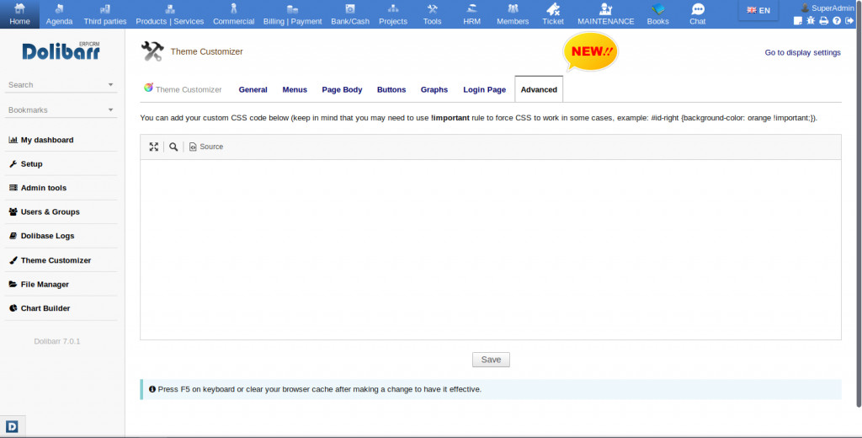This screenshot has height=438, width=862.
Task: Open the Bank/Cash module
Action: coord(350,14)
